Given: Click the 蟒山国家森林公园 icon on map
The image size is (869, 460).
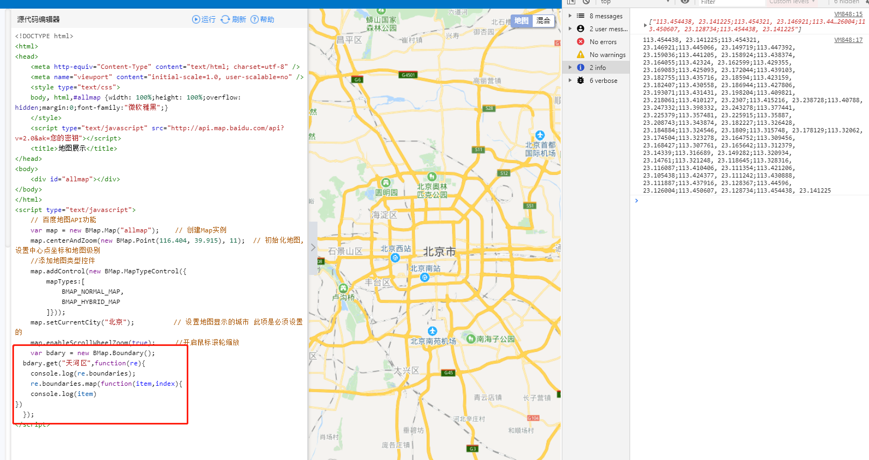Looking at the screenshot, I should pyautogui.click(x=381, y=11).
